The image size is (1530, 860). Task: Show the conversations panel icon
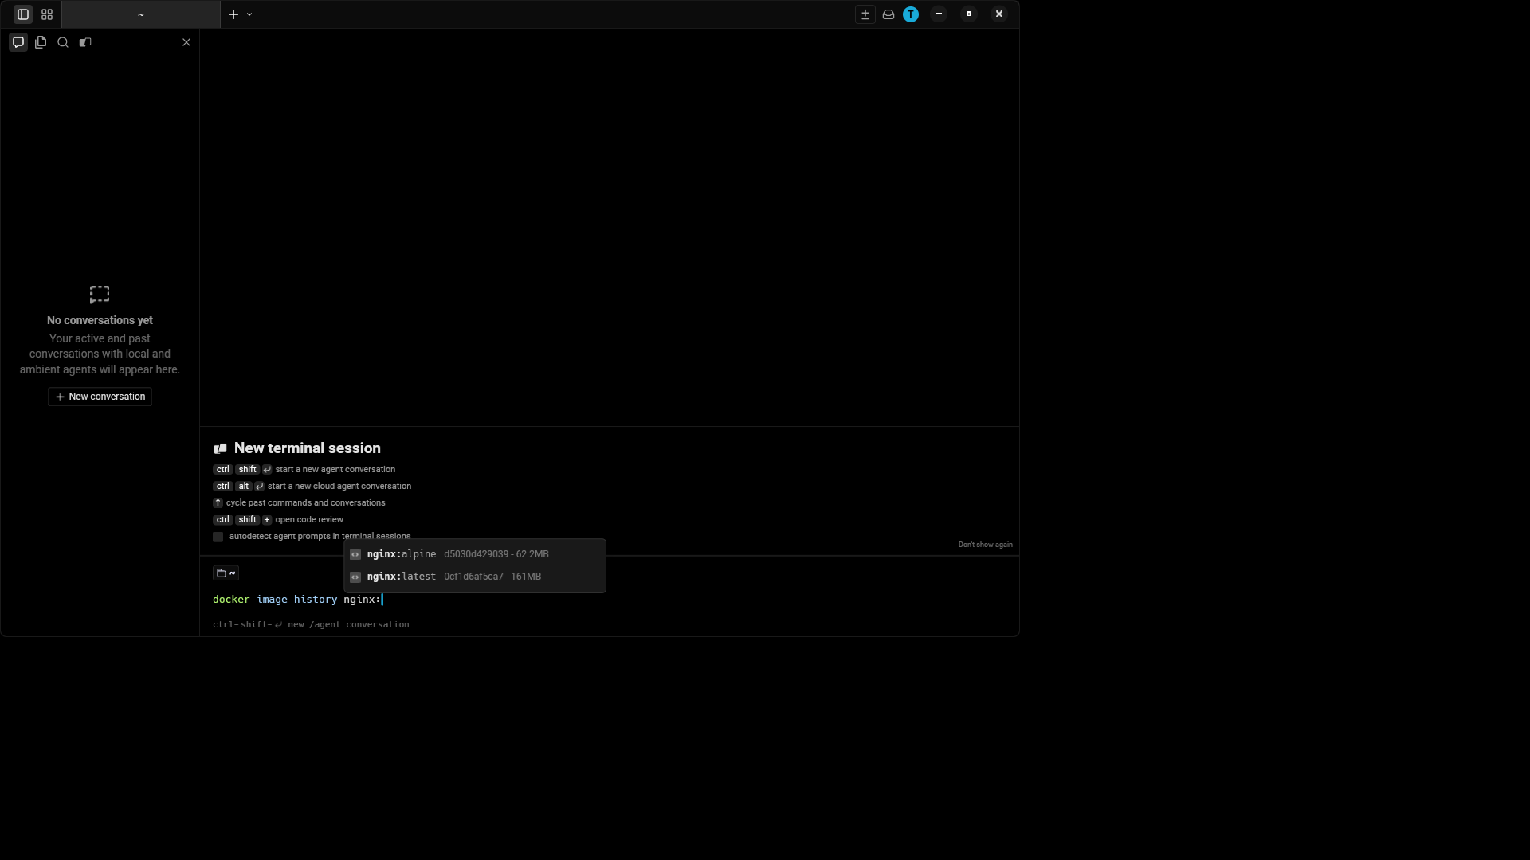[x=18, y=42]
